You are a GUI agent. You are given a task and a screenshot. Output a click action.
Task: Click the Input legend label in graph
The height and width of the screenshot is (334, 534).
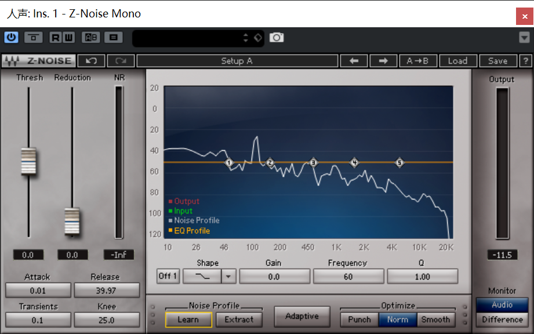(183, 211)
